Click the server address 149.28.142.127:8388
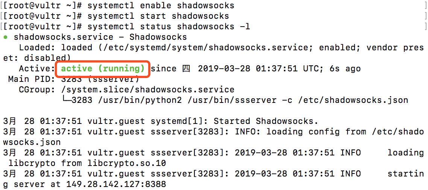This screenshot has width=428, height=190. point(116,184)
